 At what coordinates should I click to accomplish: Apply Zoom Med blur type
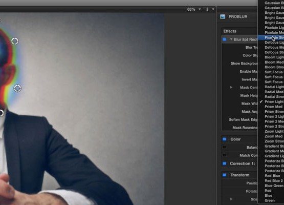[273, 136]
